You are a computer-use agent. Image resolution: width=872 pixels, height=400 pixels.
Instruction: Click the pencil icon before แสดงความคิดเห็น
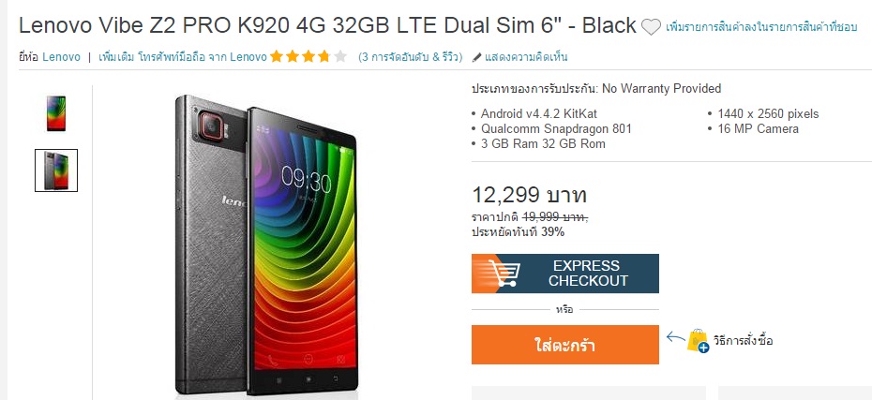pyautogui.click(x=476, y=57)
